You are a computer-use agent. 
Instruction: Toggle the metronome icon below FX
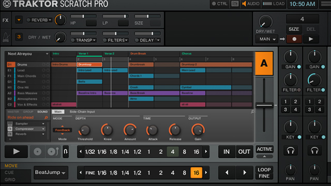(6, 37)
